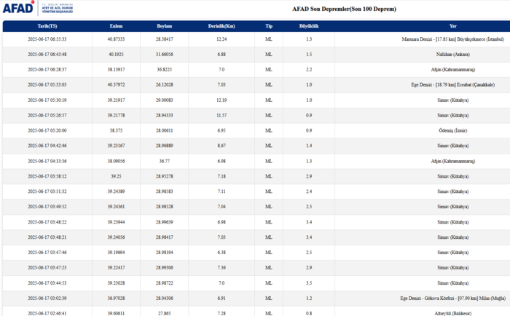Click the Gökova Körfezi Milas (Muğla) location
510x316 pixels.
click(453, 298)
